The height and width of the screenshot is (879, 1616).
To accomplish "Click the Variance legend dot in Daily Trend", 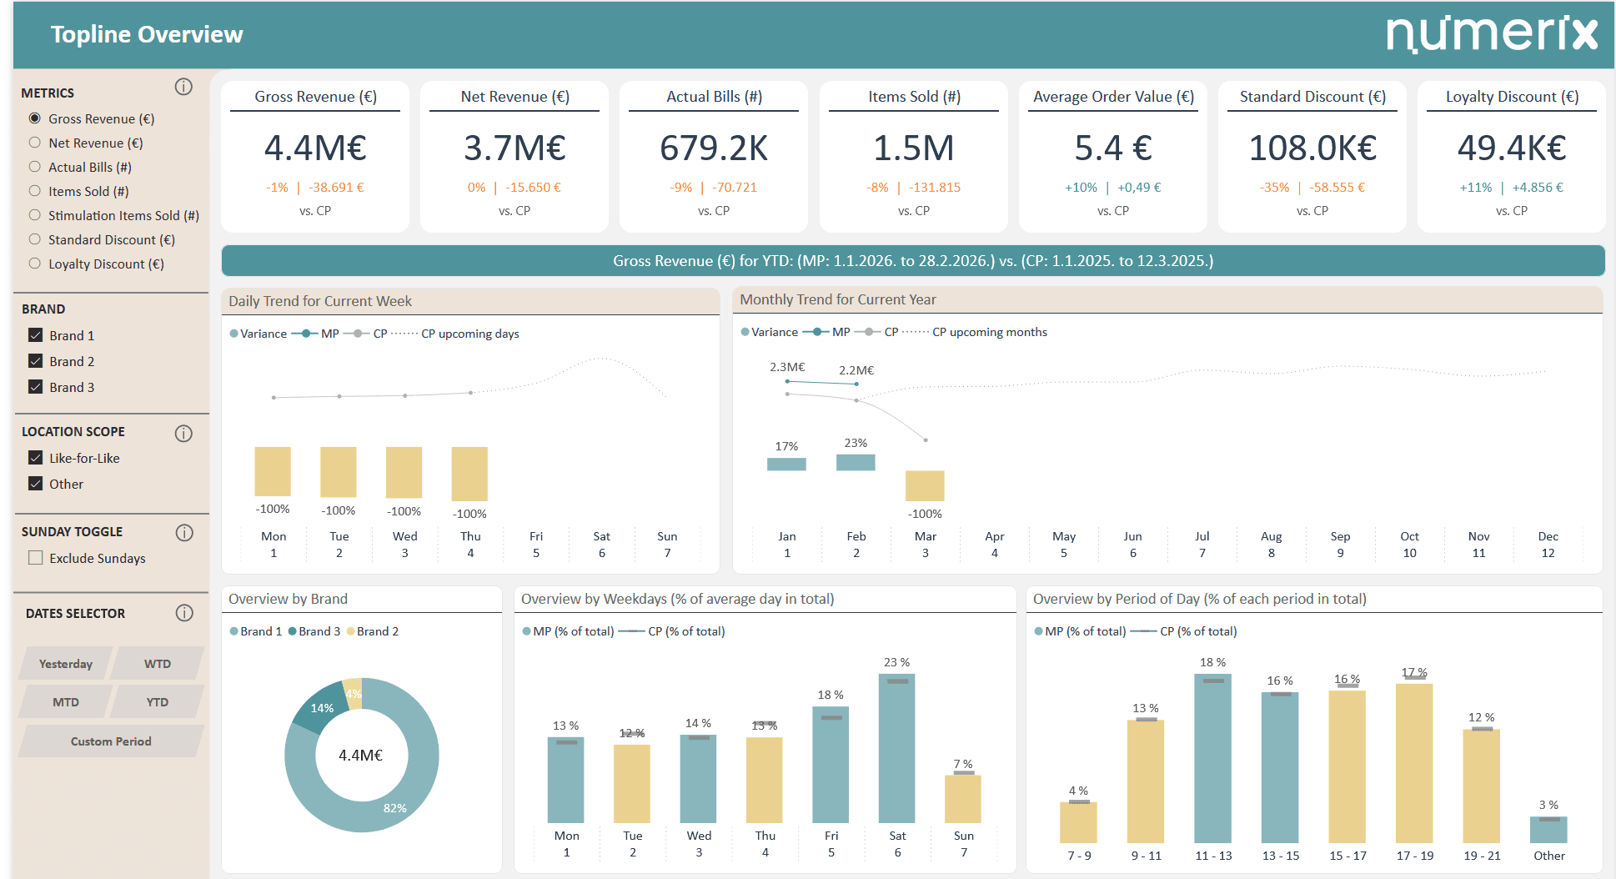I will [x=233, y=334].
